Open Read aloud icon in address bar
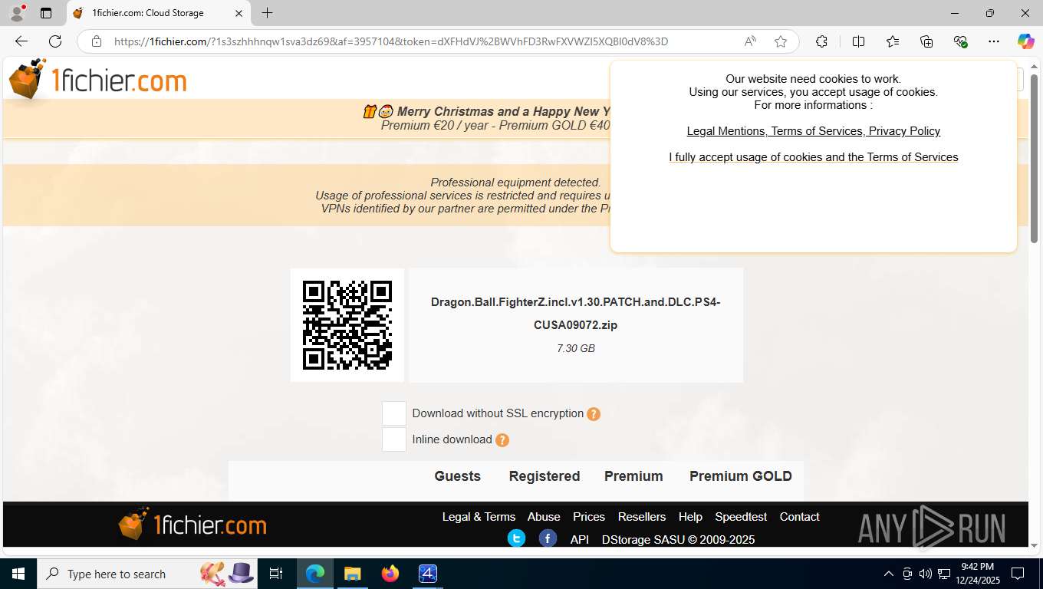1043x589 pixels. point(750,41)
